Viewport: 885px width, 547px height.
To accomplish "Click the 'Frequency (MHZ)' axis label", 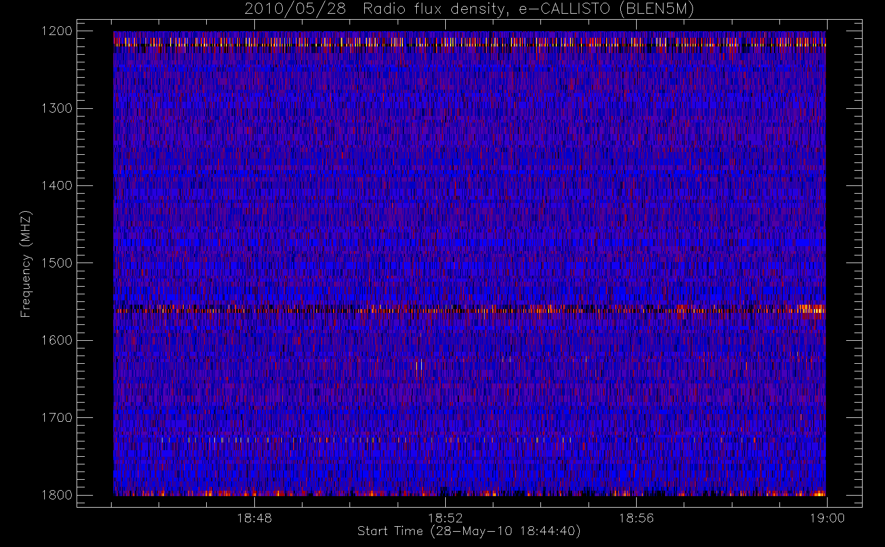I will [26, 264].
